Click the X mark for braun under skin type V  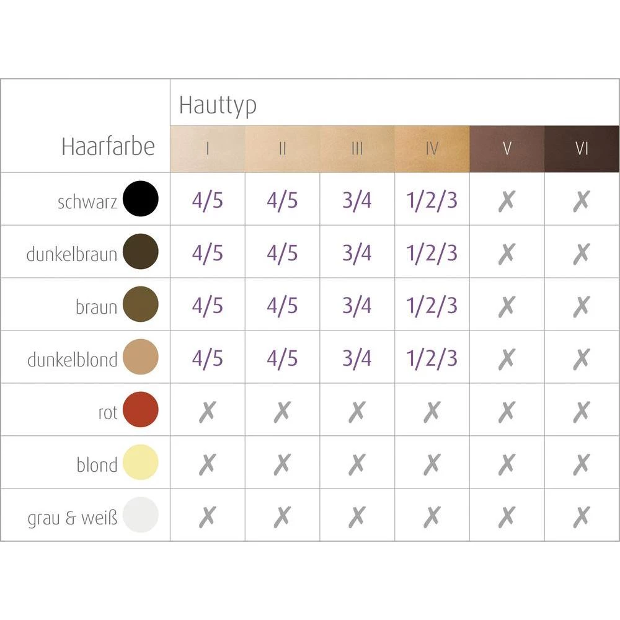click(507, 306)
